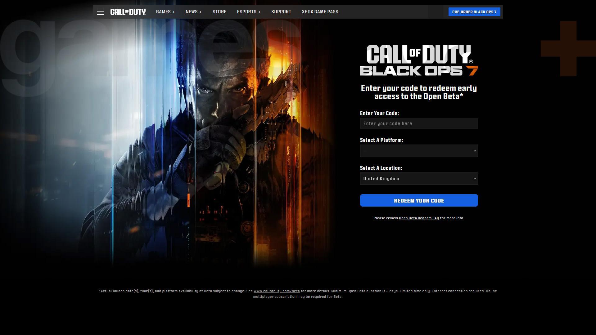Viewport: 596px width, 335px height.
Task: Follow the www.callofduty.com/beta link
Action: point(276,291)
